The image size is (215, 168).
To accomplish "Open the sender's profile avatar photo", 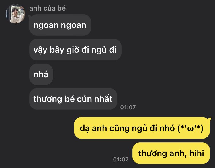I will [15, 14].
